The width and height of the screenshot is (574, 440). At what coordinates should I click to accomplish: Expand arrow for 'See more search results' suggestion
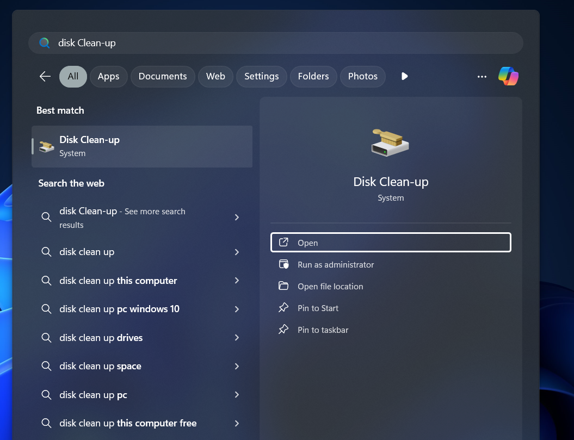pos(237,218)
